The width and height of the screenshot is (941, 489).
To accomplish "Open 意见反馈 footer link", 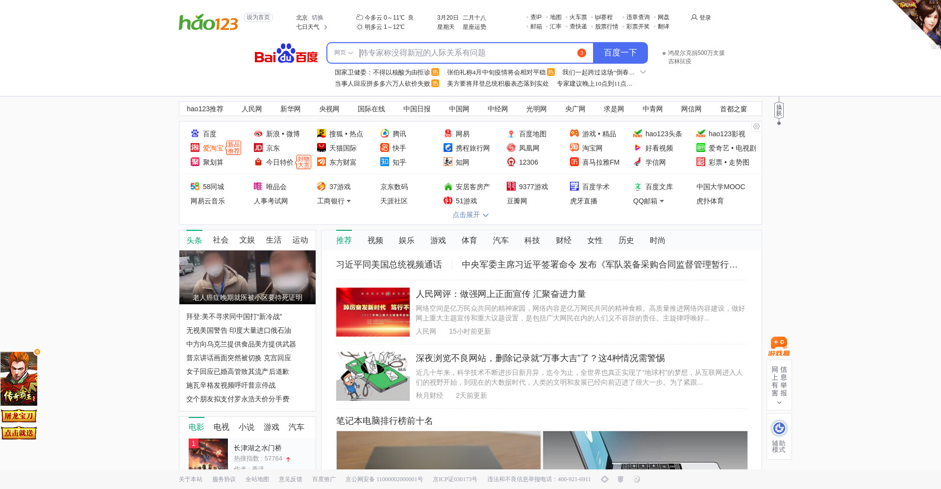I will tap(291, 479).
